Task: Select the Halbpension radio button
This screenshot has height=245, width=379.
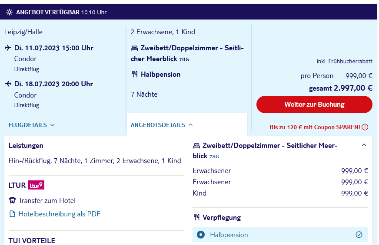Action: (201, 235)
